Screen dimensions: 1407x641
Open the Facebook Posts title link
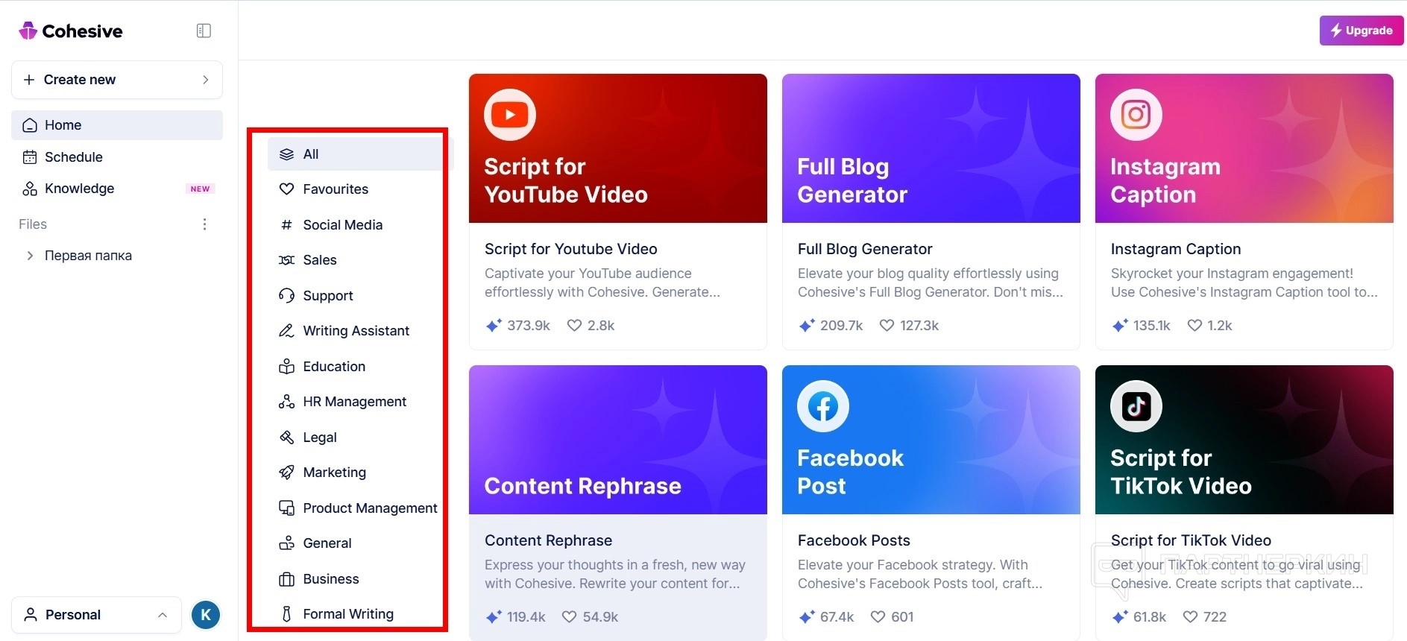[x=854, y=540]
